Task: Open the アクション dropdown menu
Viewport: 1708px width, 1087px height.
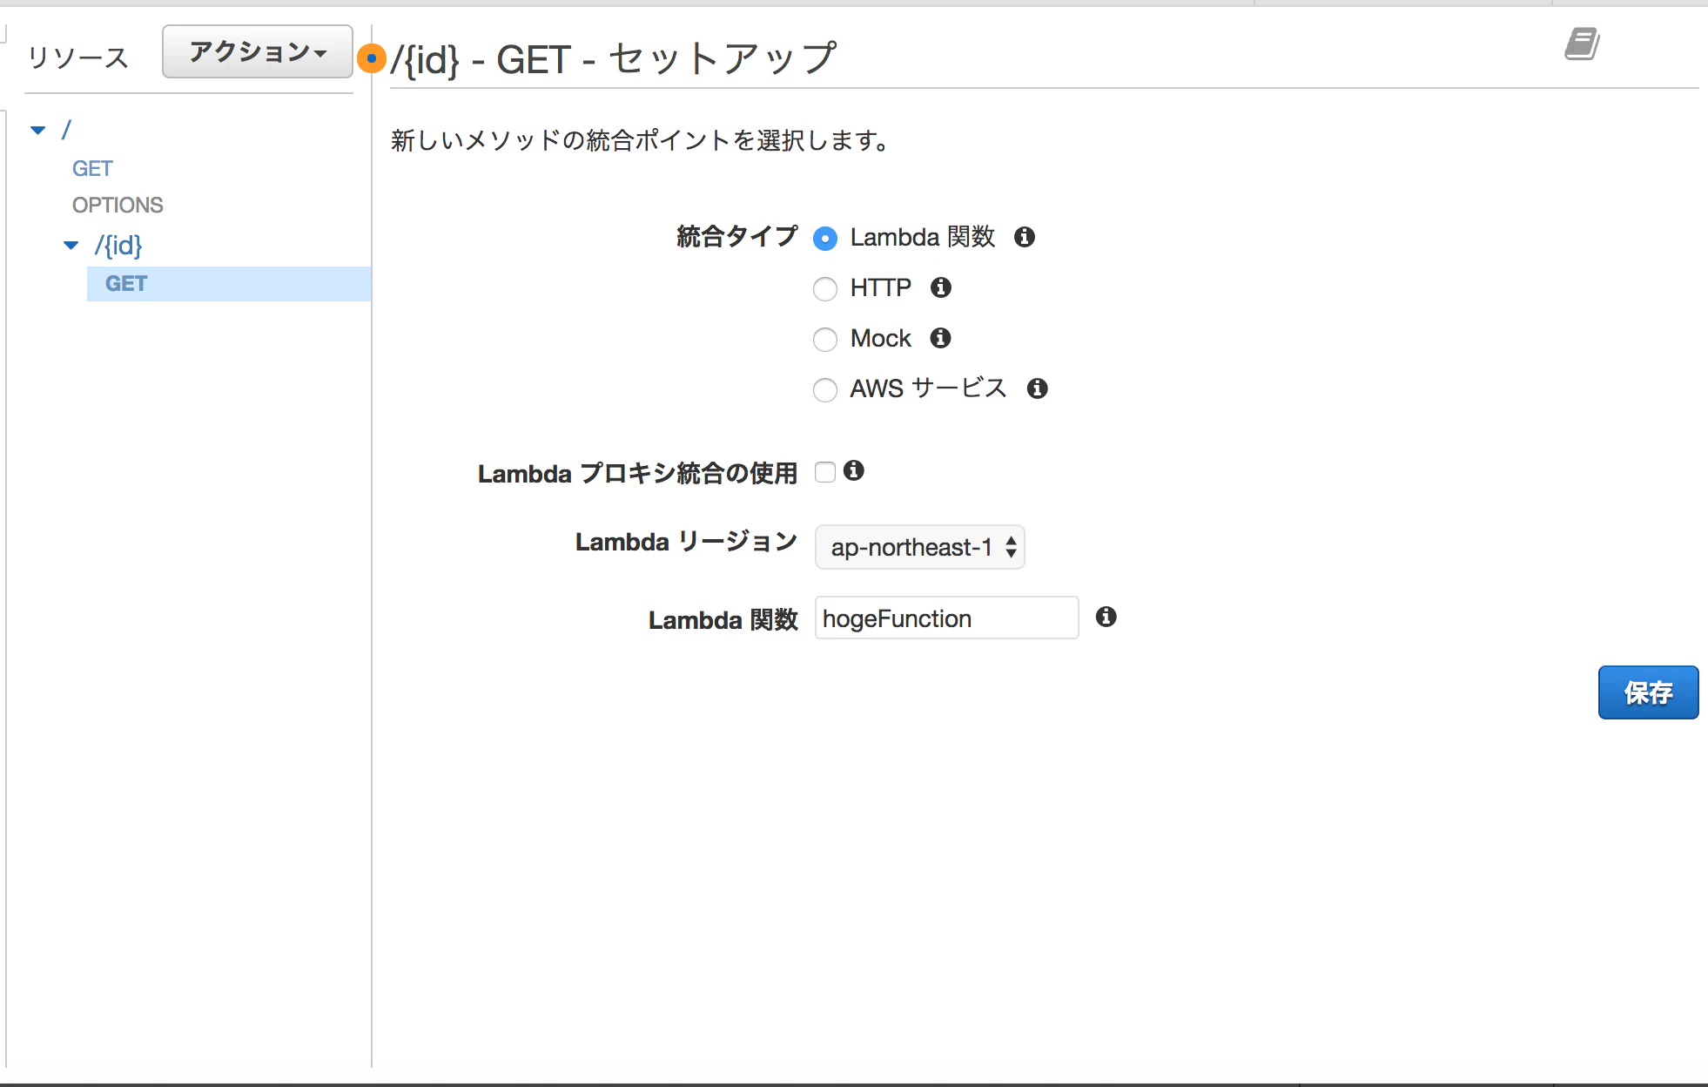Action: [x=258, y=52]
